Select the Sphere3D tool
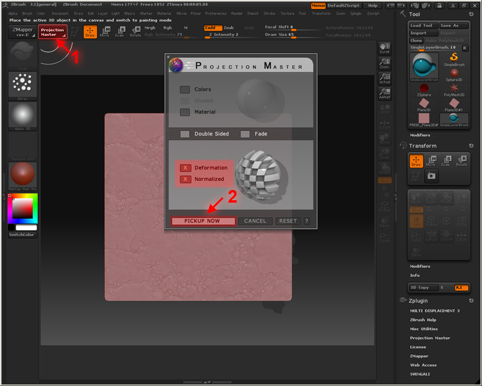The width and height of the screenshot is (482, 386). (454, 75)
